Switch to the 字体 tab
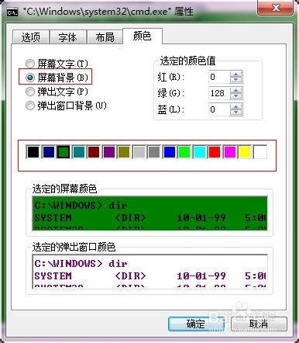The width and height of the screenshot is (299, 343). click(x=68, y=37)
